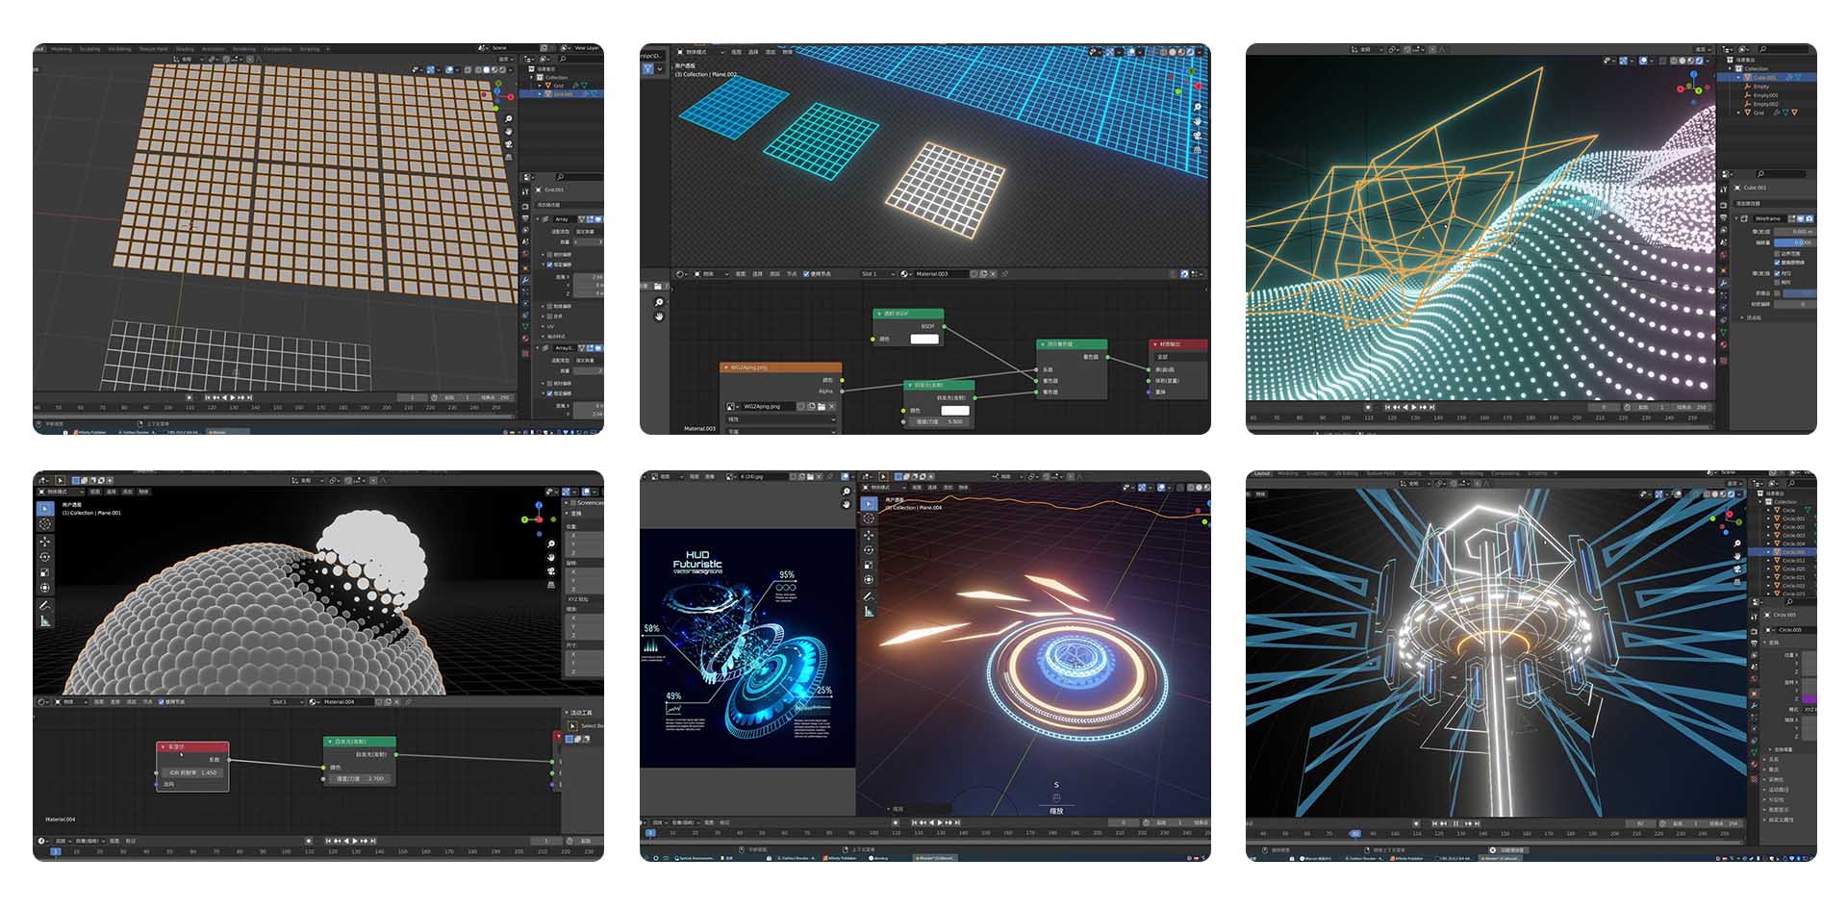1847x909 pixels.
Task: Click pan hand icon in neon tower viewport
Action: pos(1737,556)
